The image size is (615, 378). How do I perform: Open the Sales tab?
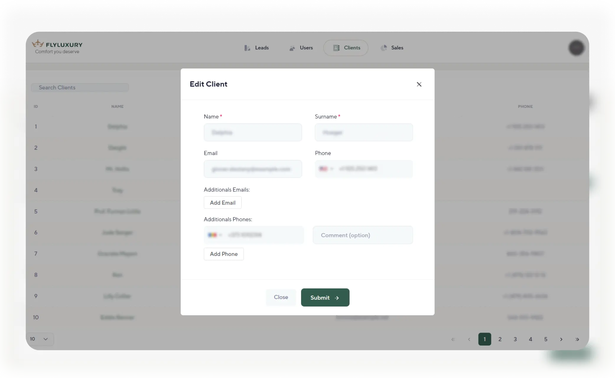coord(392,48)
